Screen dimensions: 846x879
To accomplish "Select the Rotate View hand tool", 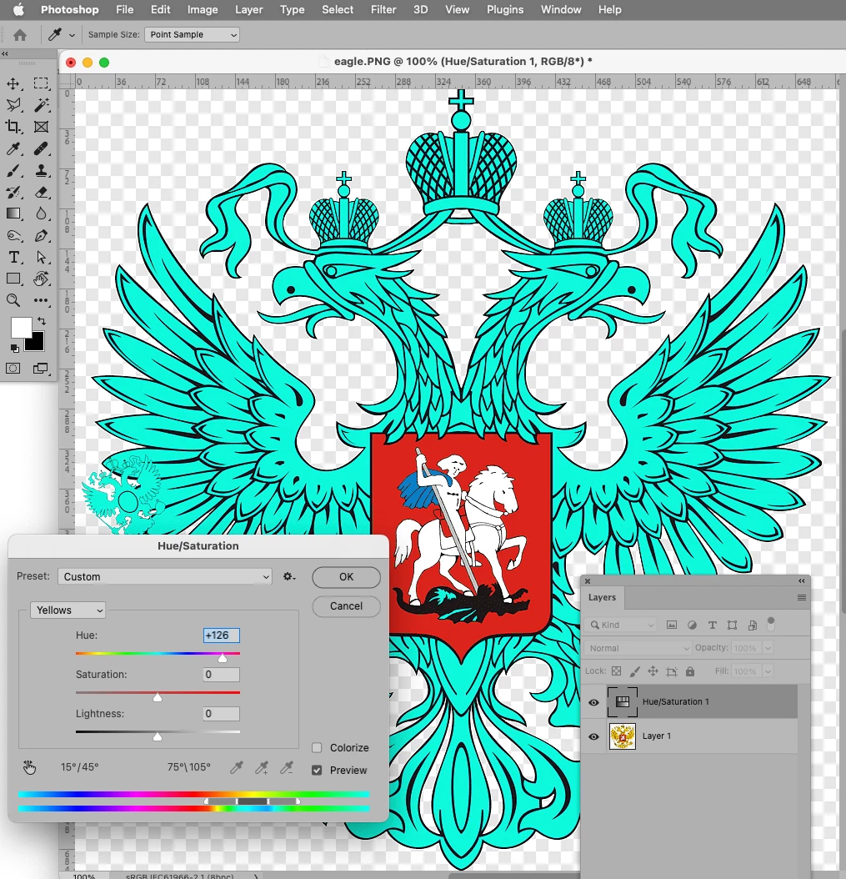I will [41, 279].
